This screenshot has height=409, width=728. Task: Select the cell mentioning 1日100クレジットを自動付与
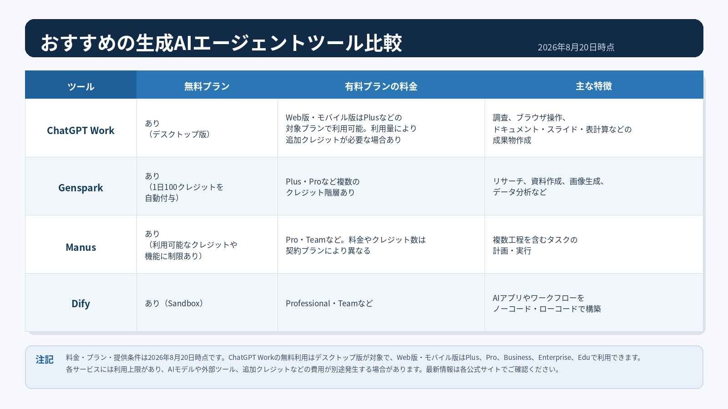point(207,186)
